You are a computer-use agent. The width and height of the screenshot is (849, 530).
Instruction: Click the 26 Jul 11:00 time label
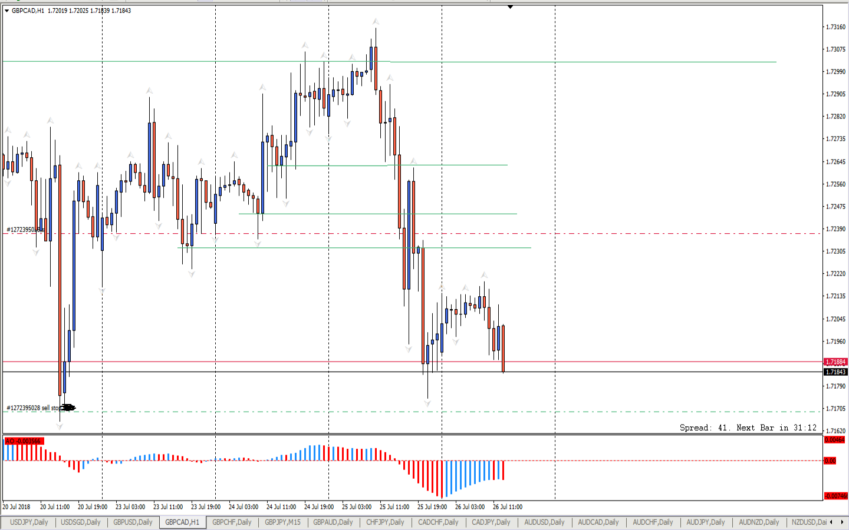click(x=508, y=507)
